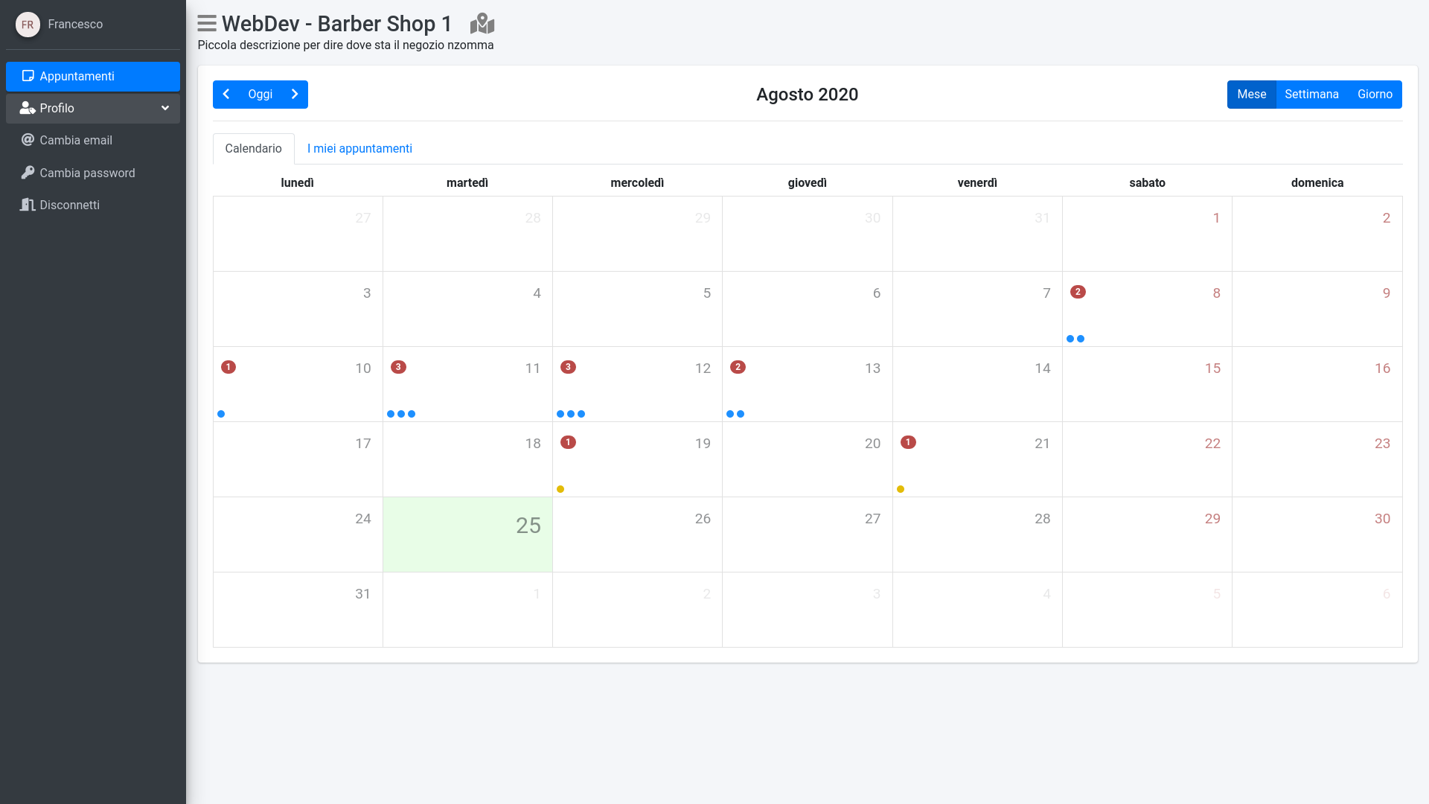
Task: Switch to I miei appuntamenti tab
Action: (359, 148)
